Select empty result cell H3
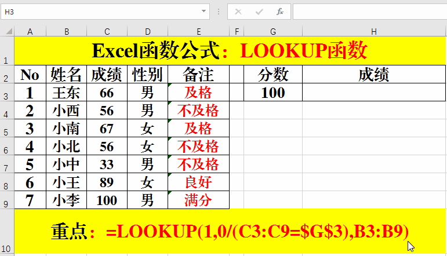 (x=374, y=92)
